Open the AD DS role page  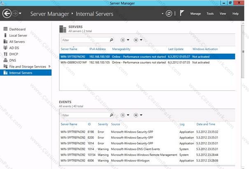[x=14, y=48]
